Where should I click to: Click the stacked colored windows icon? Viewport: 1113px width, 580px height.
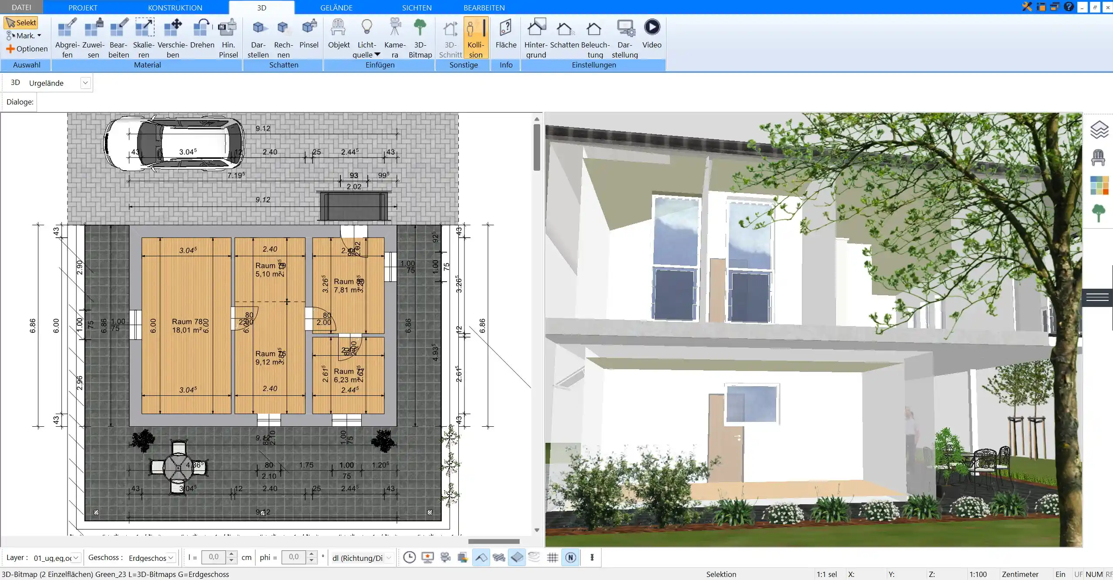[463, 557]
